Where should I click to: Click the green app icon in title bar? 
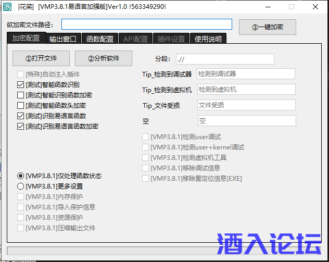7,7
